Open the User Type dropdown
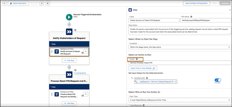Image resolution: width=232 pixels, height=107 pixels. point(180,100)
